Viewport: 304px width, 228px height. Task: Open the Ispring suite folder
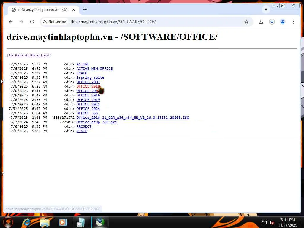point(90,77)
